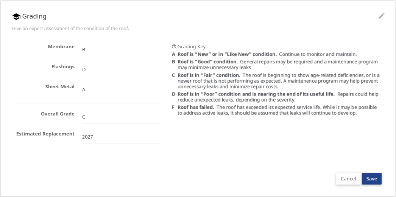Click grade A "Like New" key entry
Viewport: 396px width, 197px height.
264,54
